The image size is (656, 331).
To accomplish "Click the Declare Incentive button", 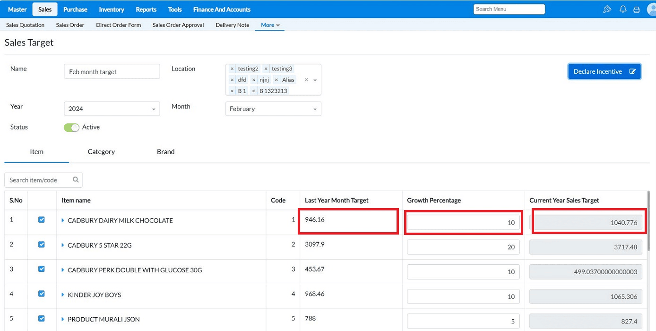I will 604,71.
